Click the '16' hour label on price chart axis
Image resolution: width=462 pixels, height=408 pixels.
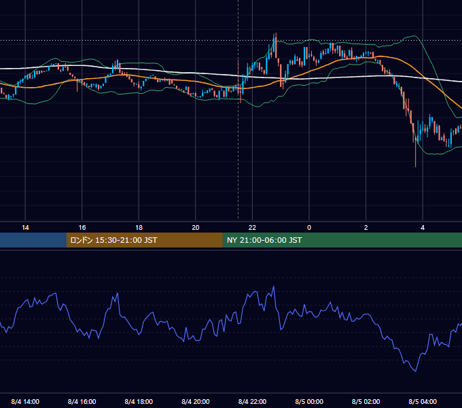[x=82, y=228]
